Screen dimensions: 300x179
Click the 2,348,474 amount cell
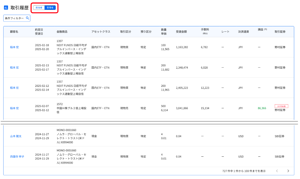point(182,67)
